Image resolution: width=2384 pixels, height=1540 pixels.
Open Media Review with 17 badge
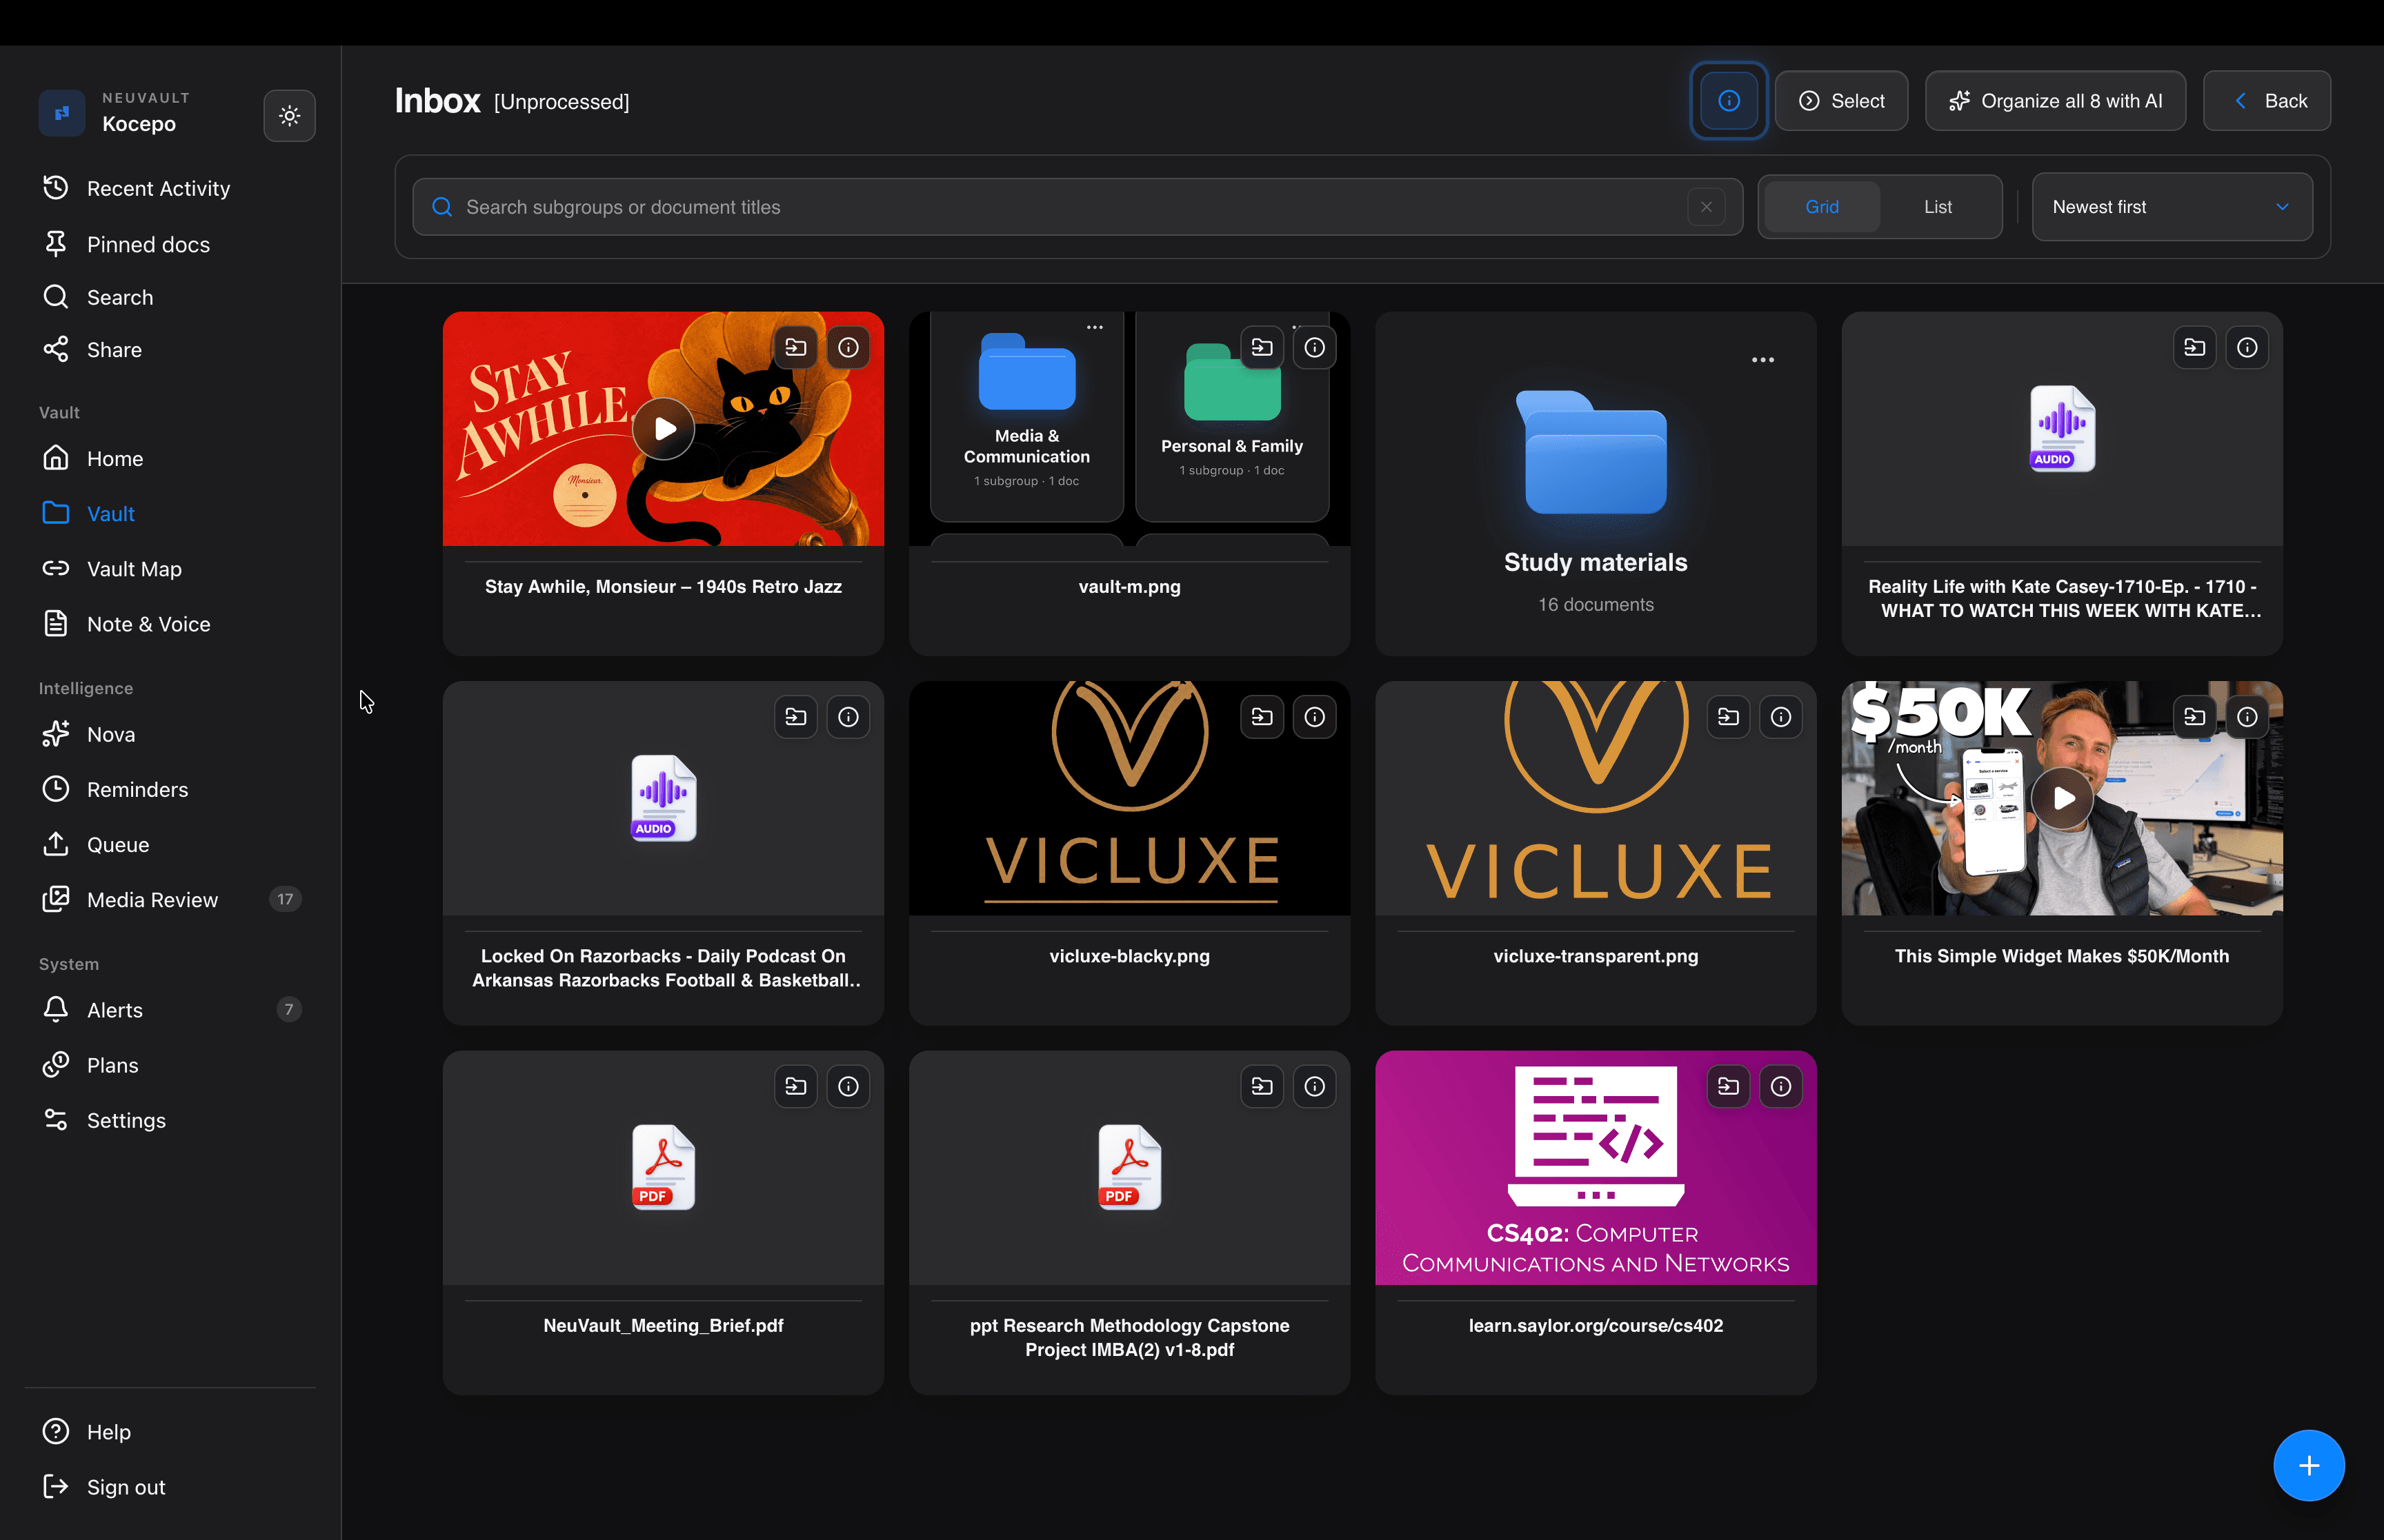point(170,899)
